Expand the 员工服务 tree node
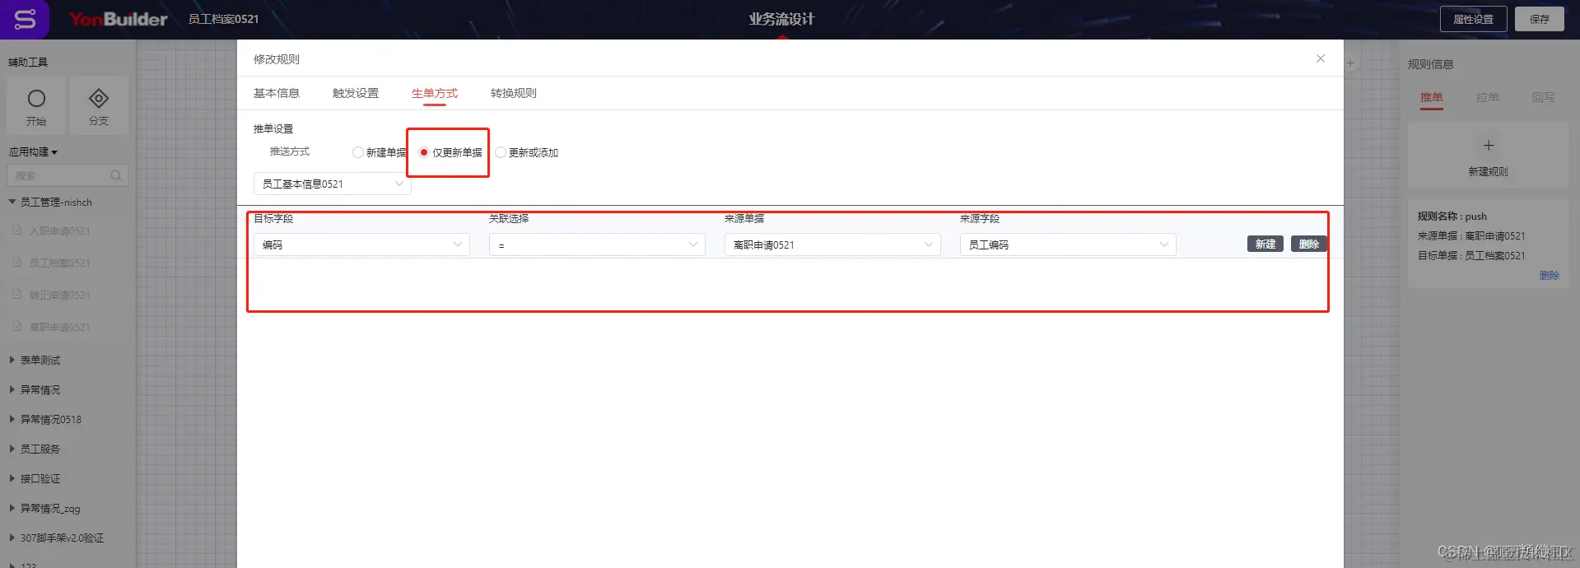The width and height of the screenshot is (1580, 568). [x=12, y=449]
